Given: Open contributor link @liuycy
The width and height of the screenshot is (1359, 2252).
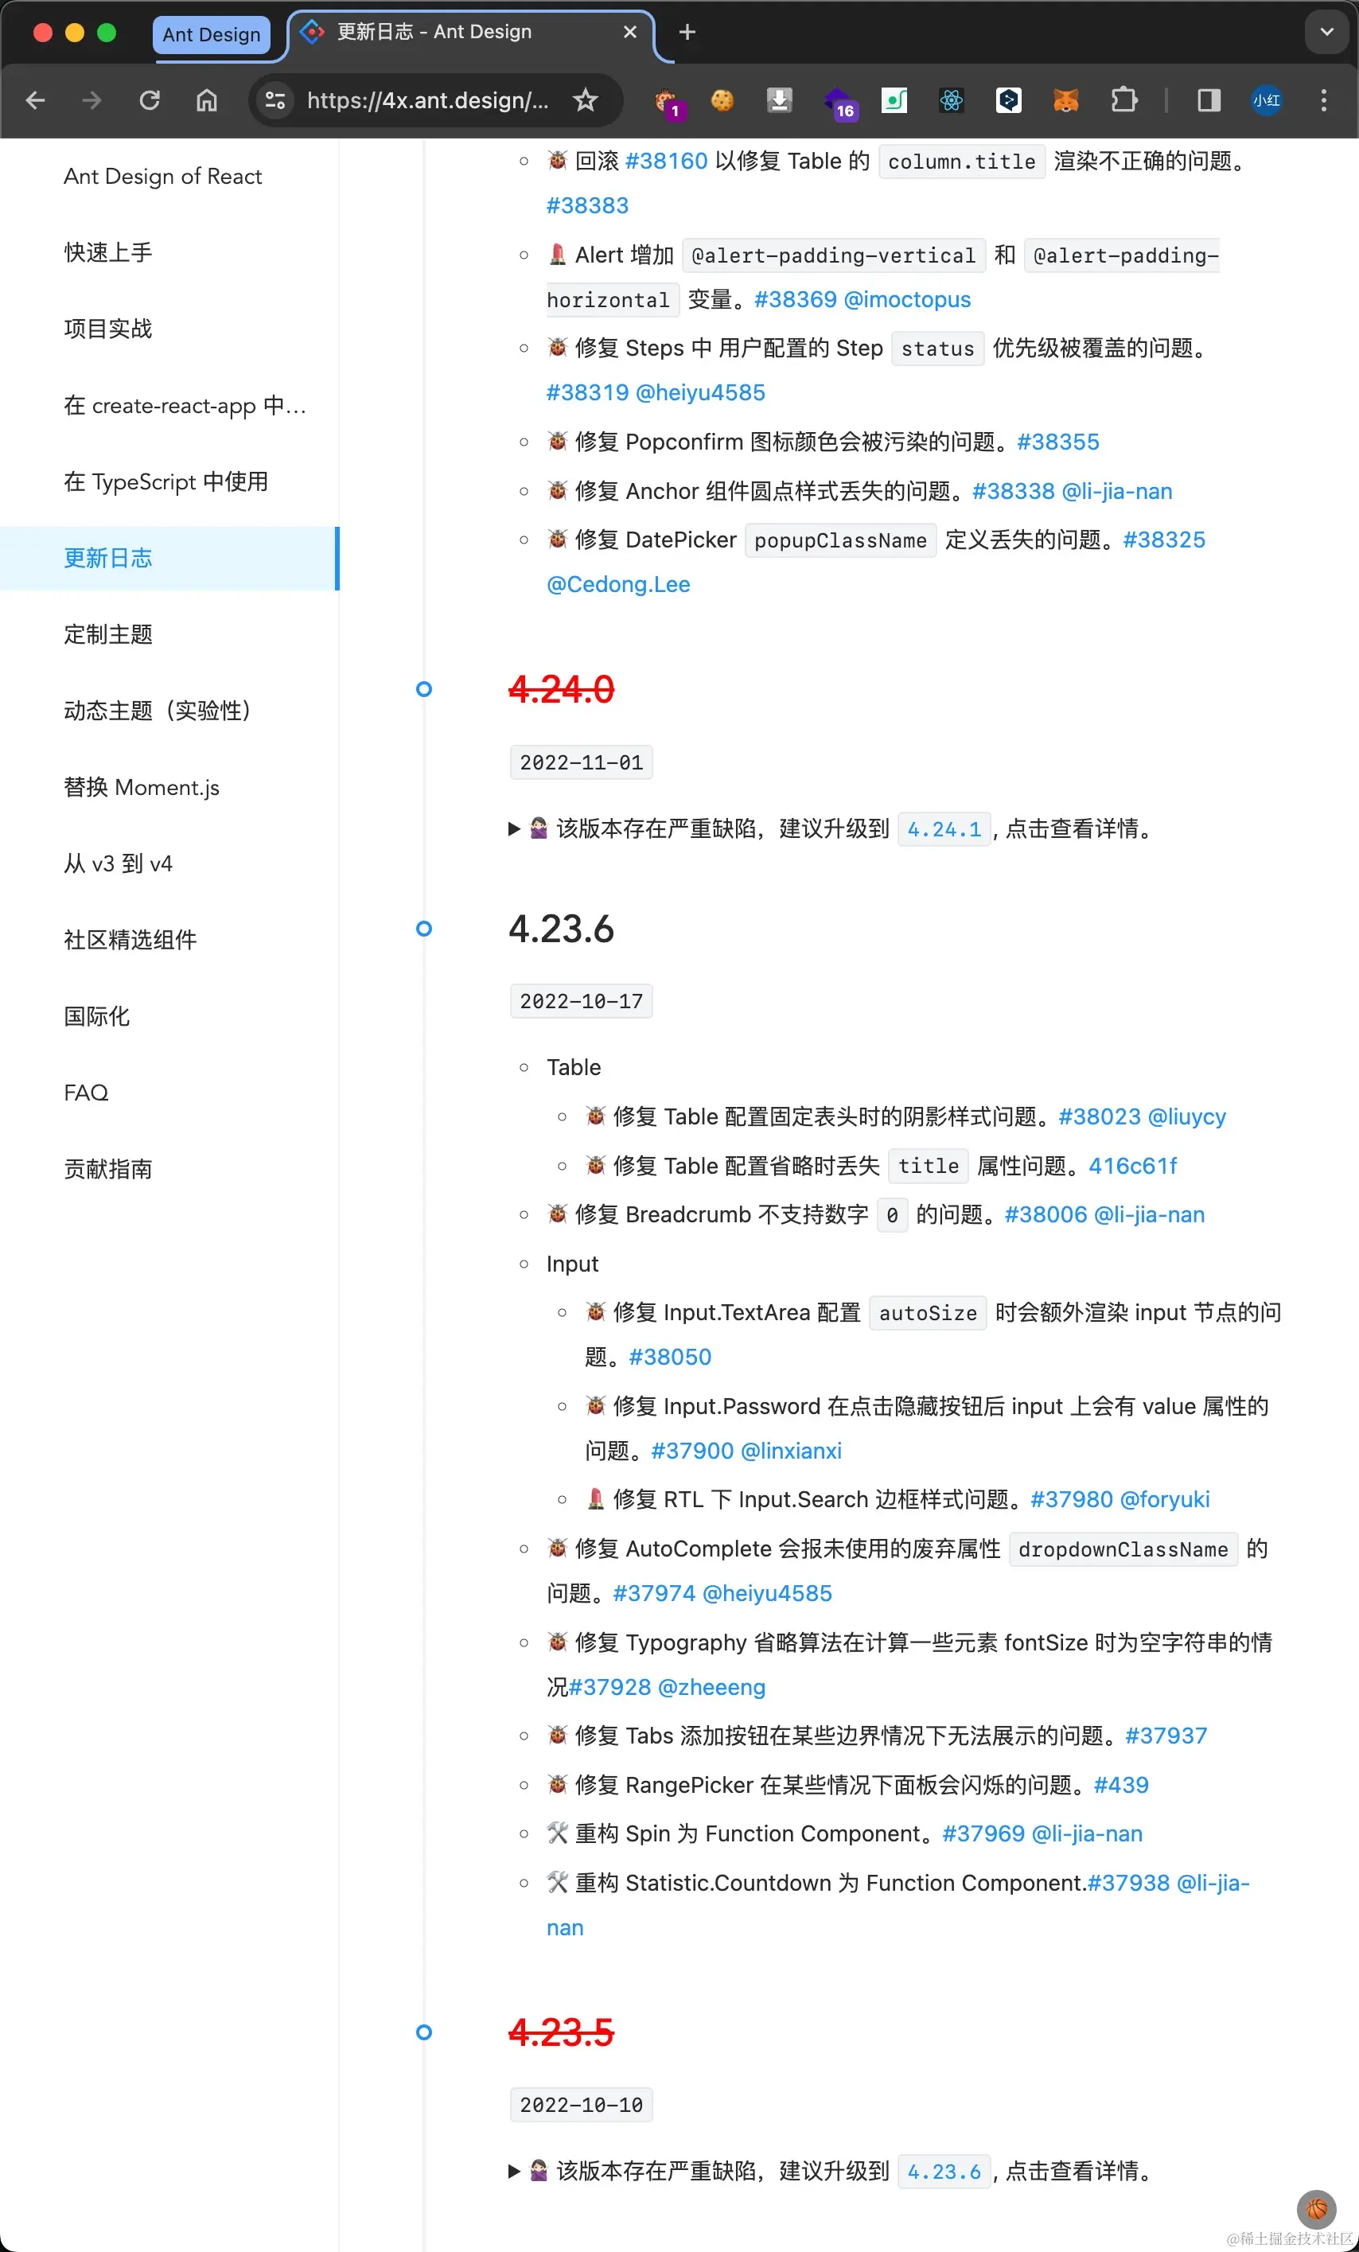Looking at the screenshot, I should pyautogui.click(x=1186, y=1117).
